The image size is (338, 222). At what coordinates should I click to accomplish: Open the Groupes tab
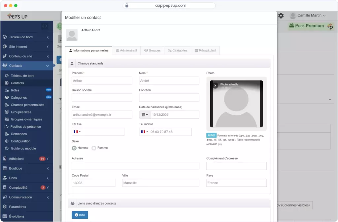(x=152, y=50)
